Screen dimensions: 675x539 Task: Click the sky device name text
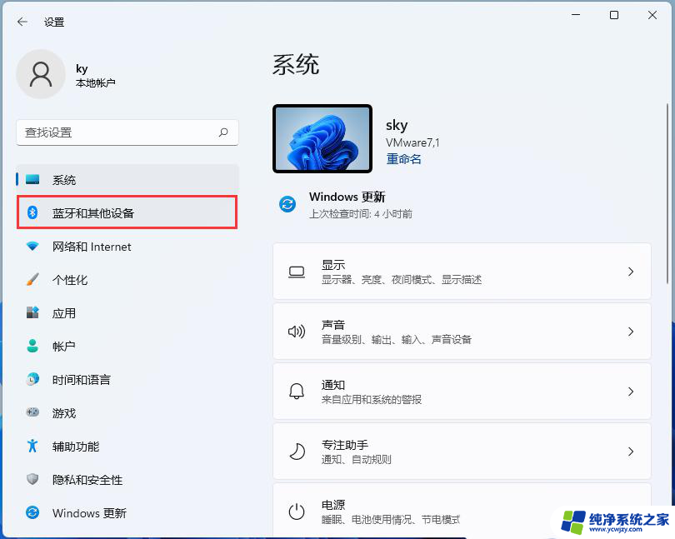(397, 125)
